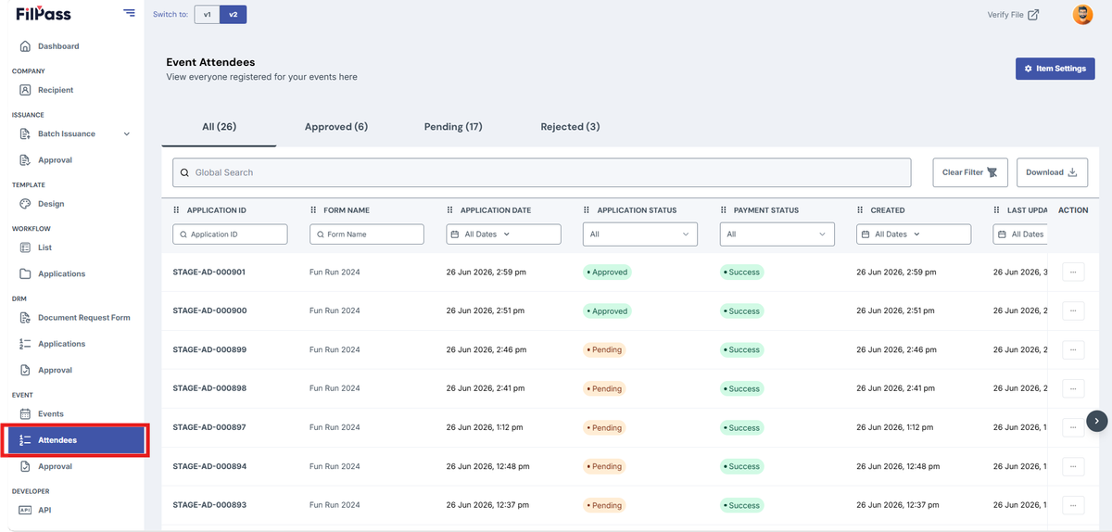The height and width of the screenshot is (532, 1112).
Task: Open the action menu for STAGE-AD-000901
Action: pyautogui.click(x=1073, y=272)
